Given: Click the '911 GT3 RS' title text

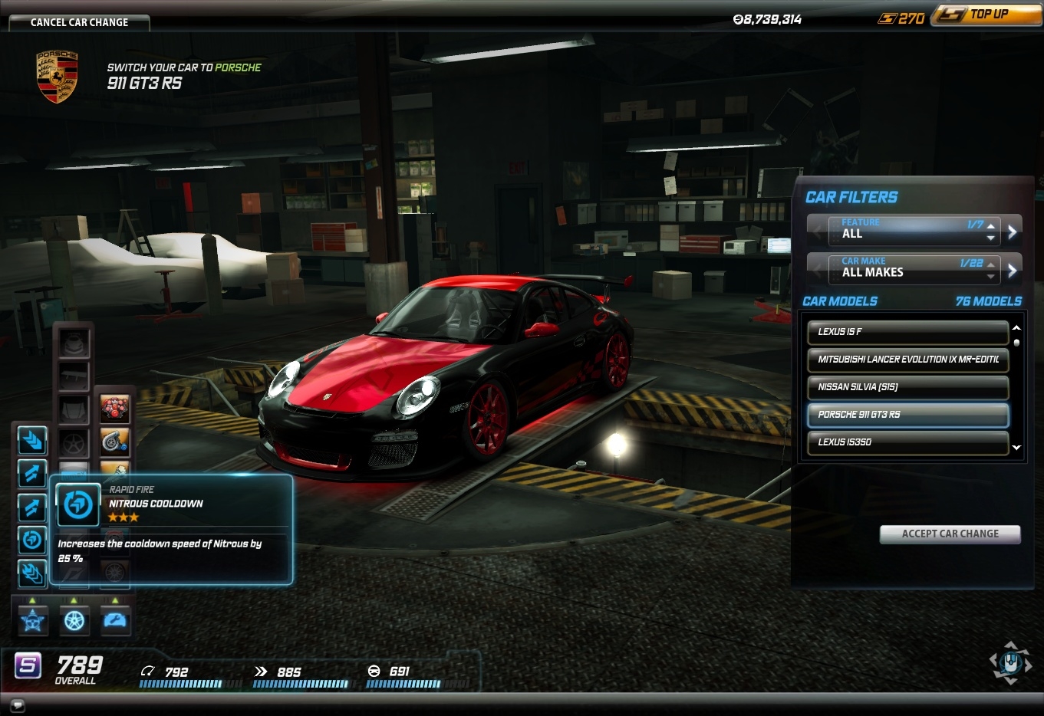Looking at the screenshot, I should pos(144,83).
